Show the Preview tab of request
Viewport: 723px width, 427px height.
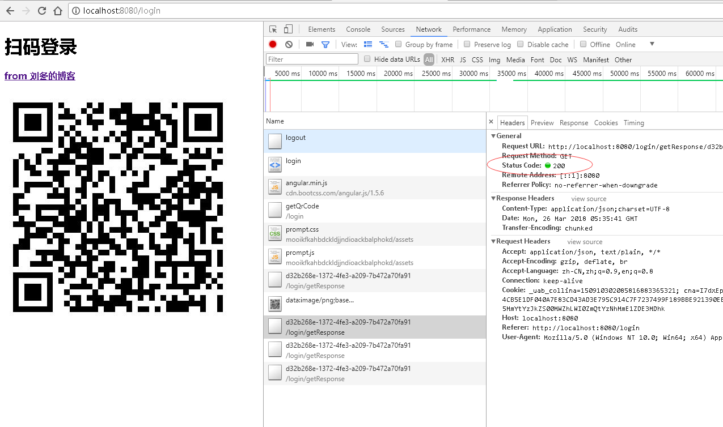pos(542,123)
